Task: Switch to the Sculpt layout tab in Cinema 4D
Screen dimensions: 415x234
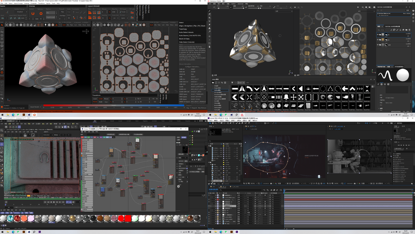Action: pos(120,121)
